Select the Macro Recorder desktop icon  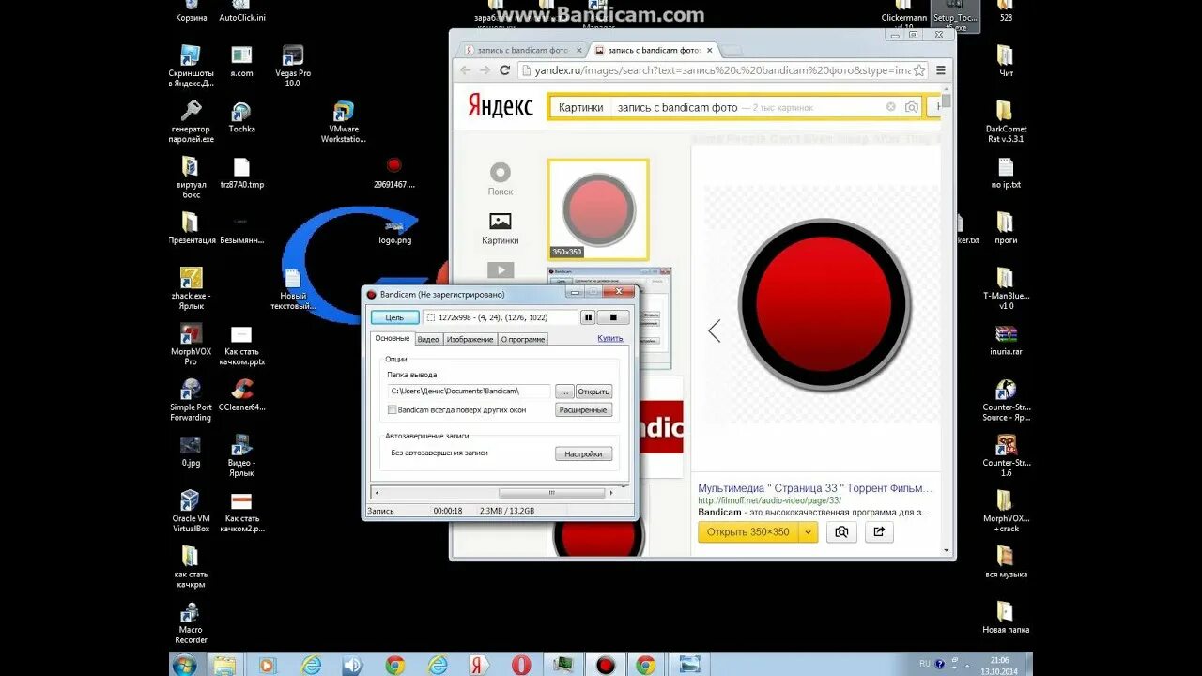[x=191, y=622]
